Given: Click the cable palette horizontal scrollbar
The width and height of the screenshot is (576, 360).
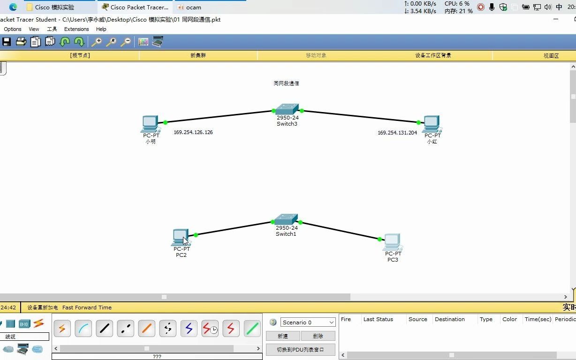Looking at the screenshot, I should (147, 349).
